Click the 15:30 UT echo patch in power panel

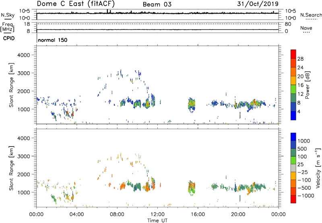pyautogui.click(x=192, y=105)
